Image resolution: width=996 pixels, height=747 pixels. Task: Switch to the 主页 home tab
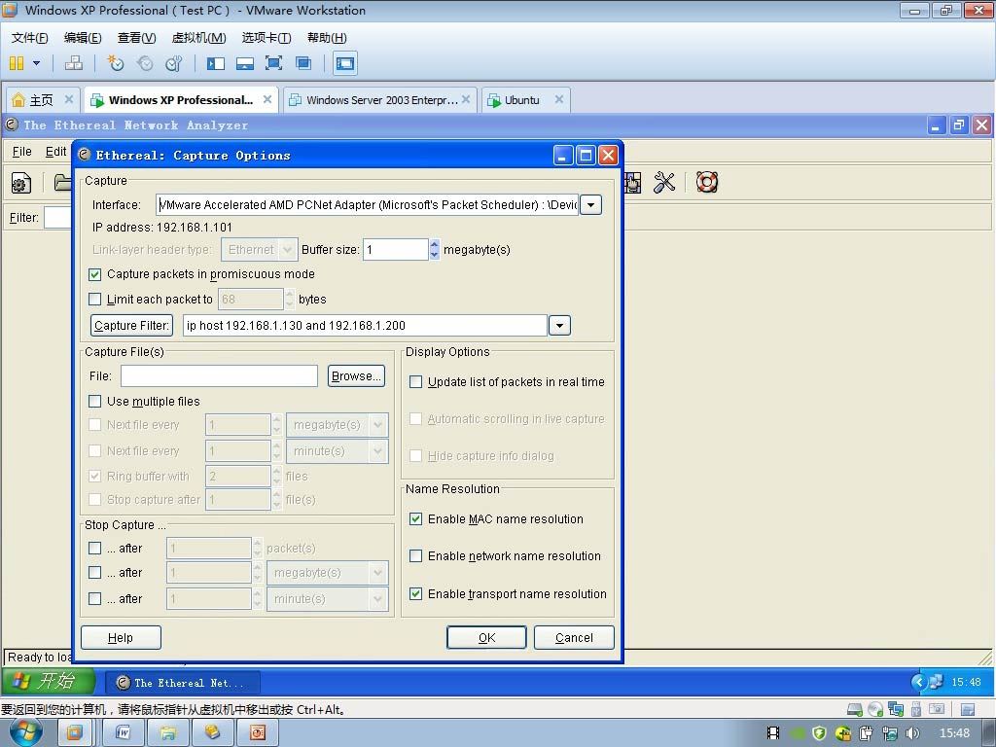pyautogui.click(x=41, y=100)
